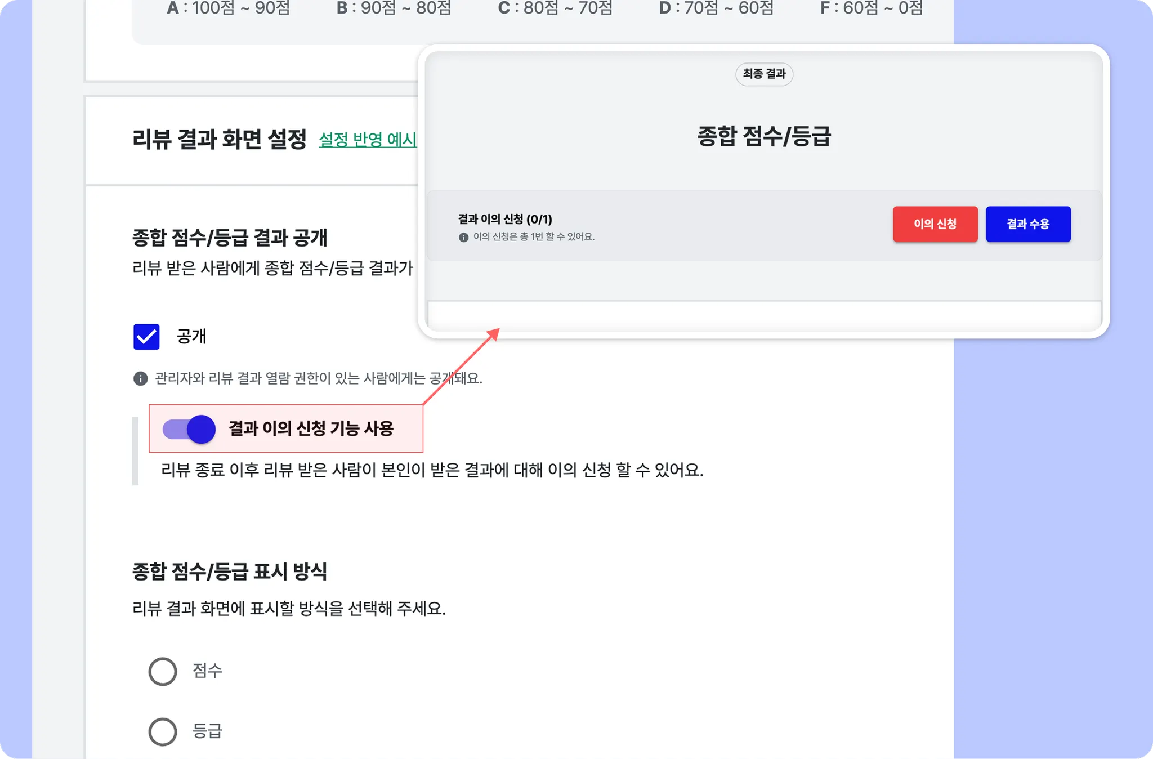Image resolution: width=1153 pixels, height=759 pixels.
Task: Click info icon in objection request preview
Action: coord(463,237)
